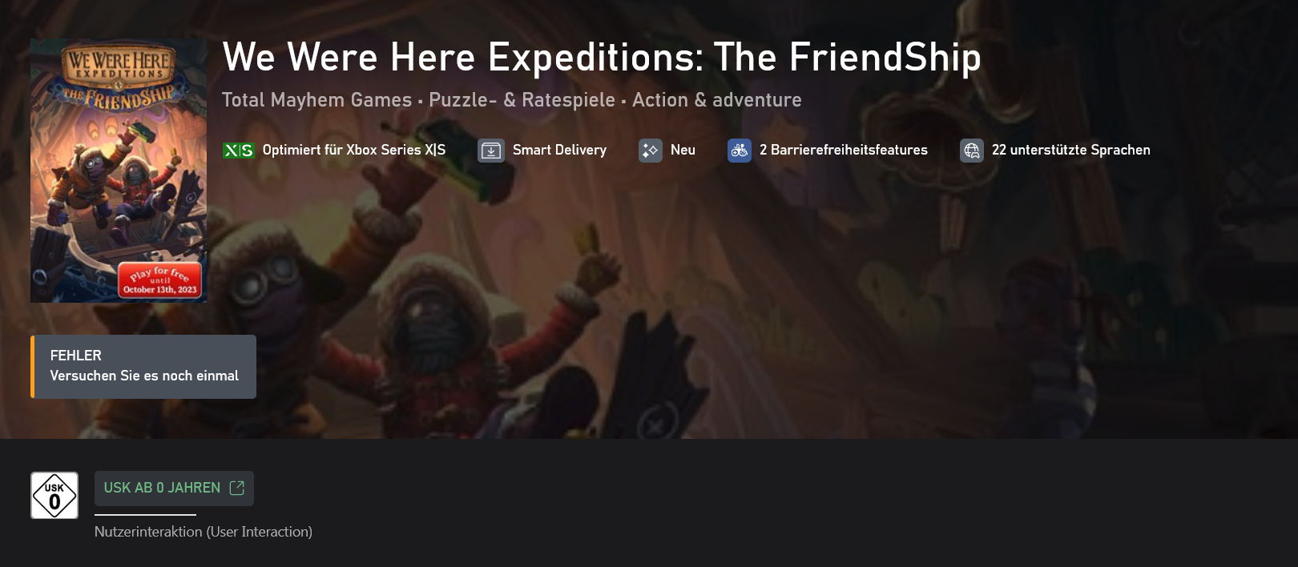
Task: Open the game cover art thumbnail
Action: (x=119, y=171)
